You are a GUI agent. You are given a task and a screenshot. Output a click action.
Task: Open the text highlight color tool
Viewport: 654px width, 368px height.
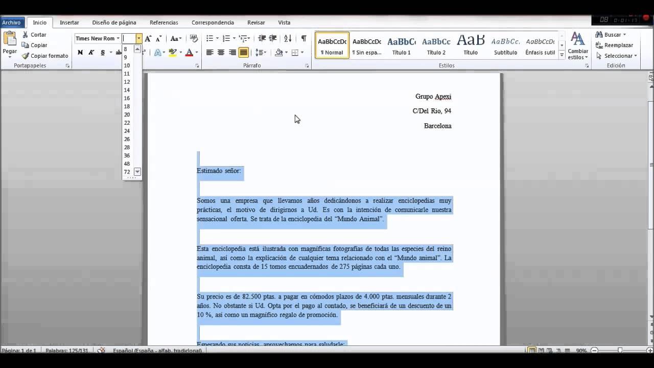(x=173, y=52)
